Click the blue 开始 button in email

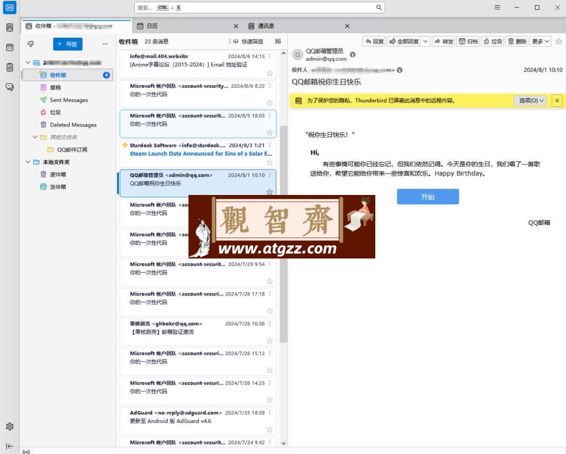coord(428,197)
